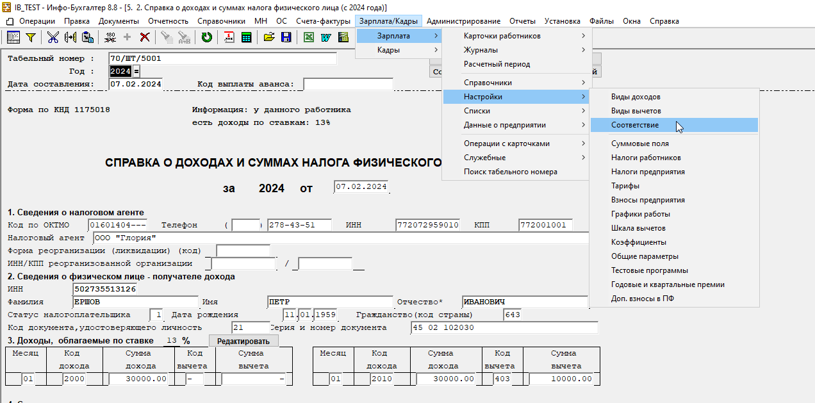Image resolution: width=815 pixels, height=403 pixels.
Task: Click the gray plus add icon
Action: [127, 37]
